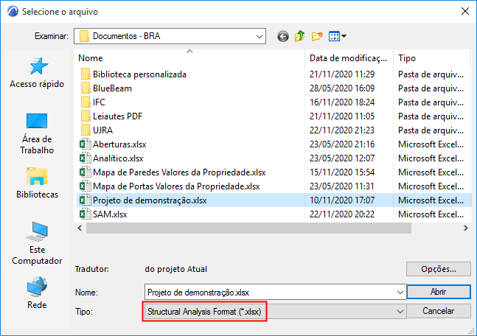Select Mapa de Portas Valores file icon
Screen dimensions: 477x336
(x=86, y=186)
